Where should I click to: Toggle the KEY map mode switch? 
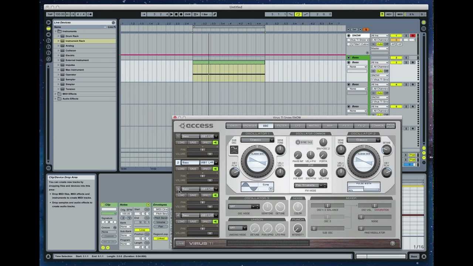(389, 14)
